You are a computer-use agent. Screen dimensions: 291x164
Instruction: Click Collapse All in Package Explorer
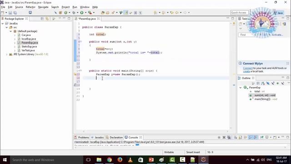pyautogui.click(x=42, y=19)
